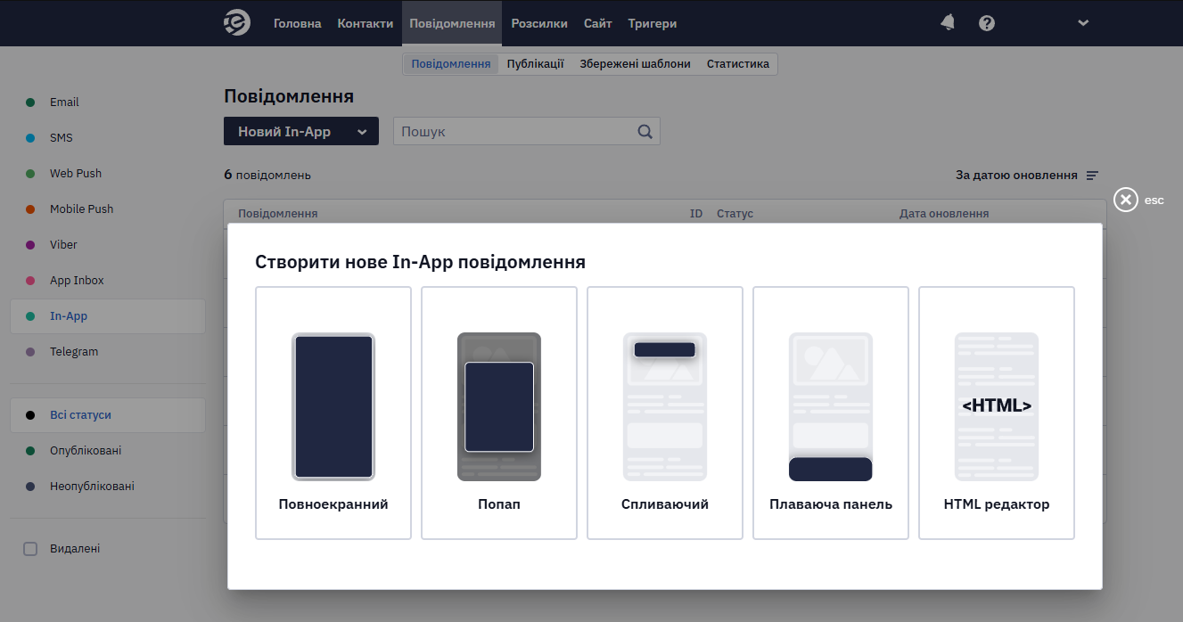The height and width of the screenshot is (622, 1183).
Task: Close the dialog with the X icon
Action: tap(1127, 200)
